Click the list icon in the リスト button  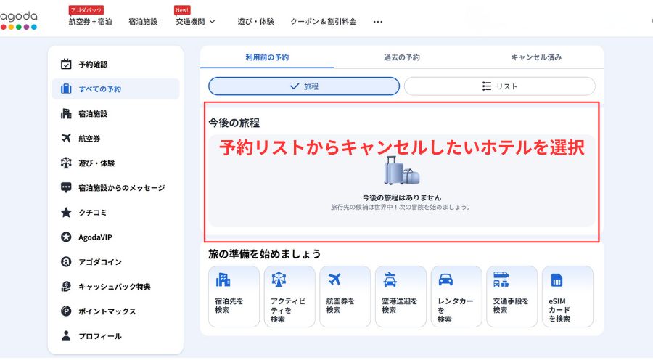(x=486, y=86)
